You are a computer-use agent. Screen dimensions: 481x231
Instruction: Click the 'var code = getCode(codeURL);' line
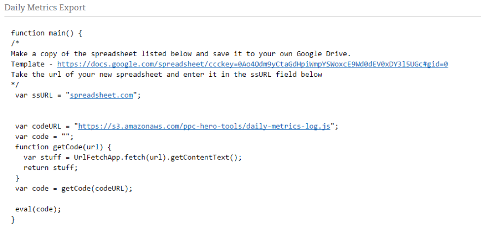[x=74, y=189]
